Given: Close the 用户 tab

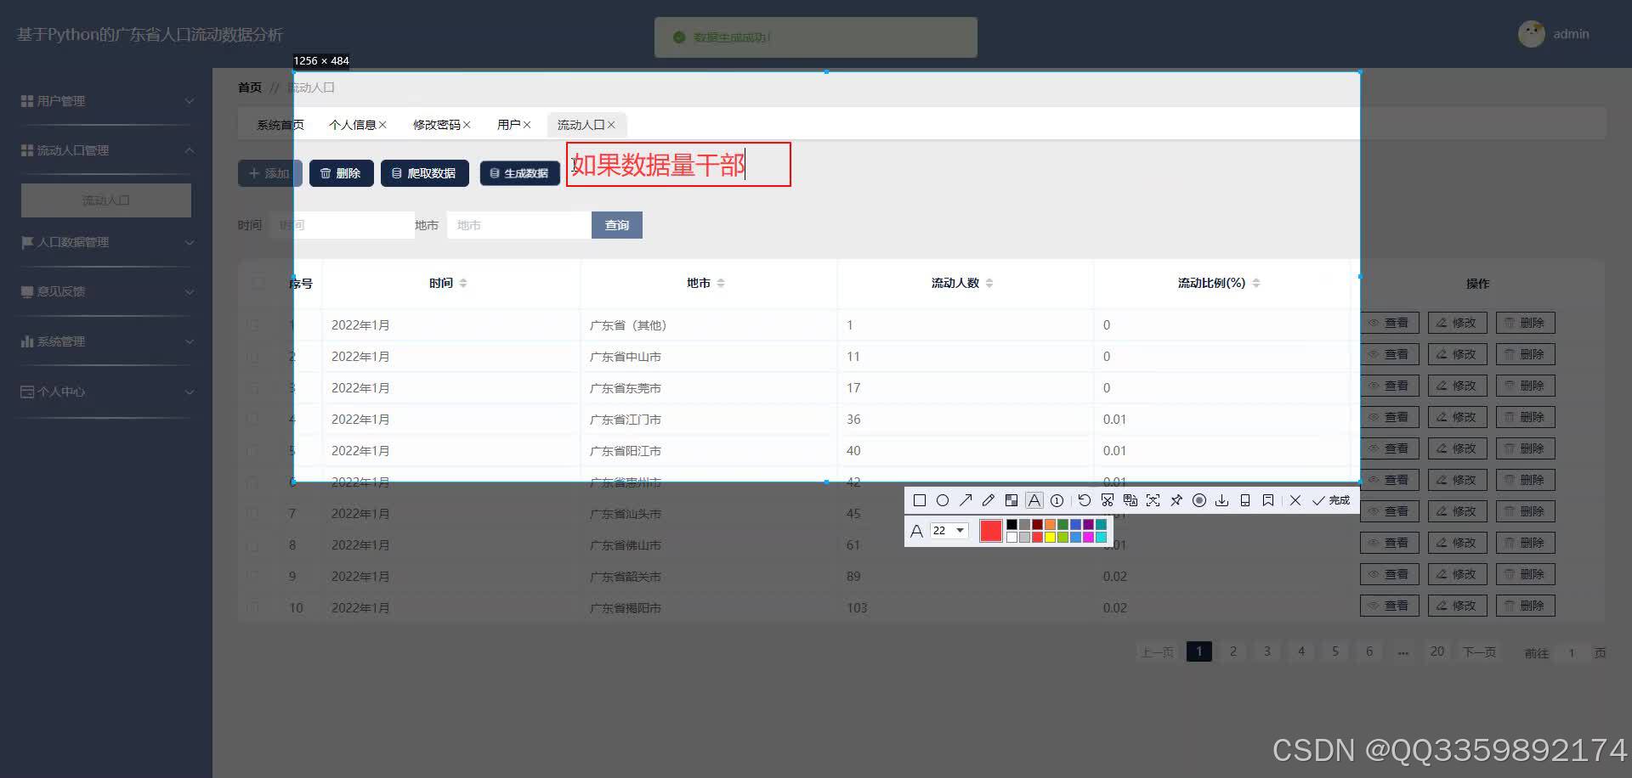Looking at the screenshot, I should pyautogui.click(x=527, y=125).
